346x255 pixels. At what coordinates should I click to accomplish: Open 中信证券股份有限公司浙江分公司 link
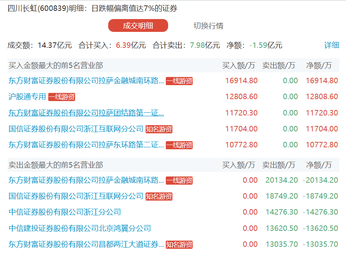[x=65, y=212]
